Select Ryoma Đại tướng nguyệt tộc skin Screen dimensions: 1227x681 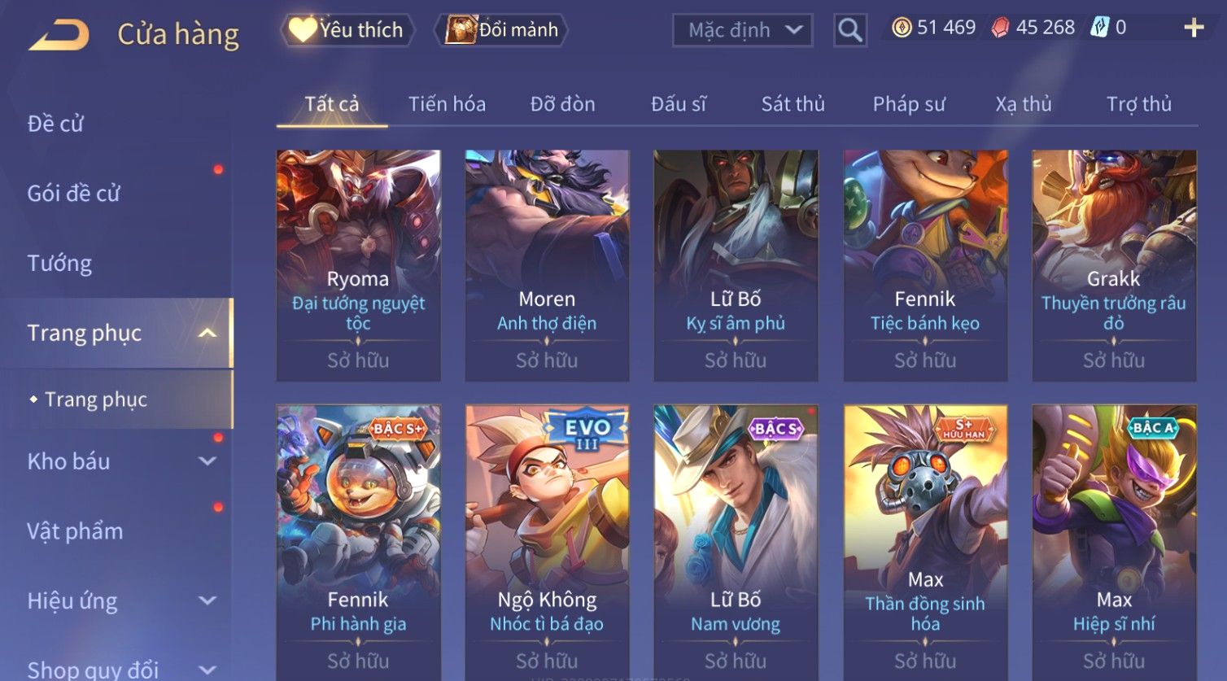coord(358,265)
